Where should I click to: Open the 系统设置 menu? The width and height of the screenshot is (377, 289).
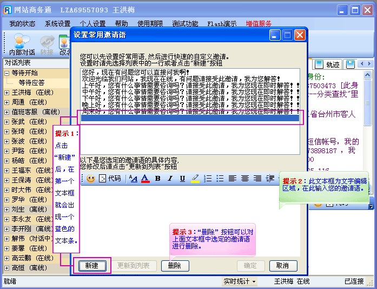click(x=57, y=24)
